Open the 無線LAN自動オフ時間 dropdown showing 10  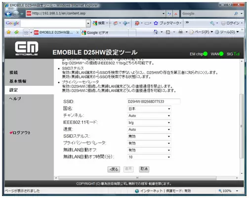[x=149, y=157]
